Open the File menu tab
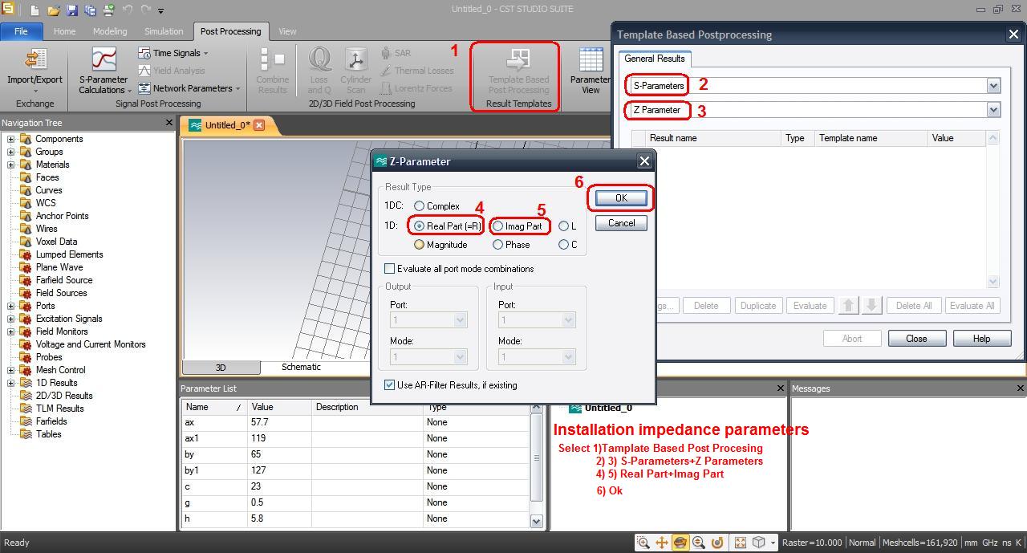The width and height of the screenshot is (1027, 553). point(22,31)
